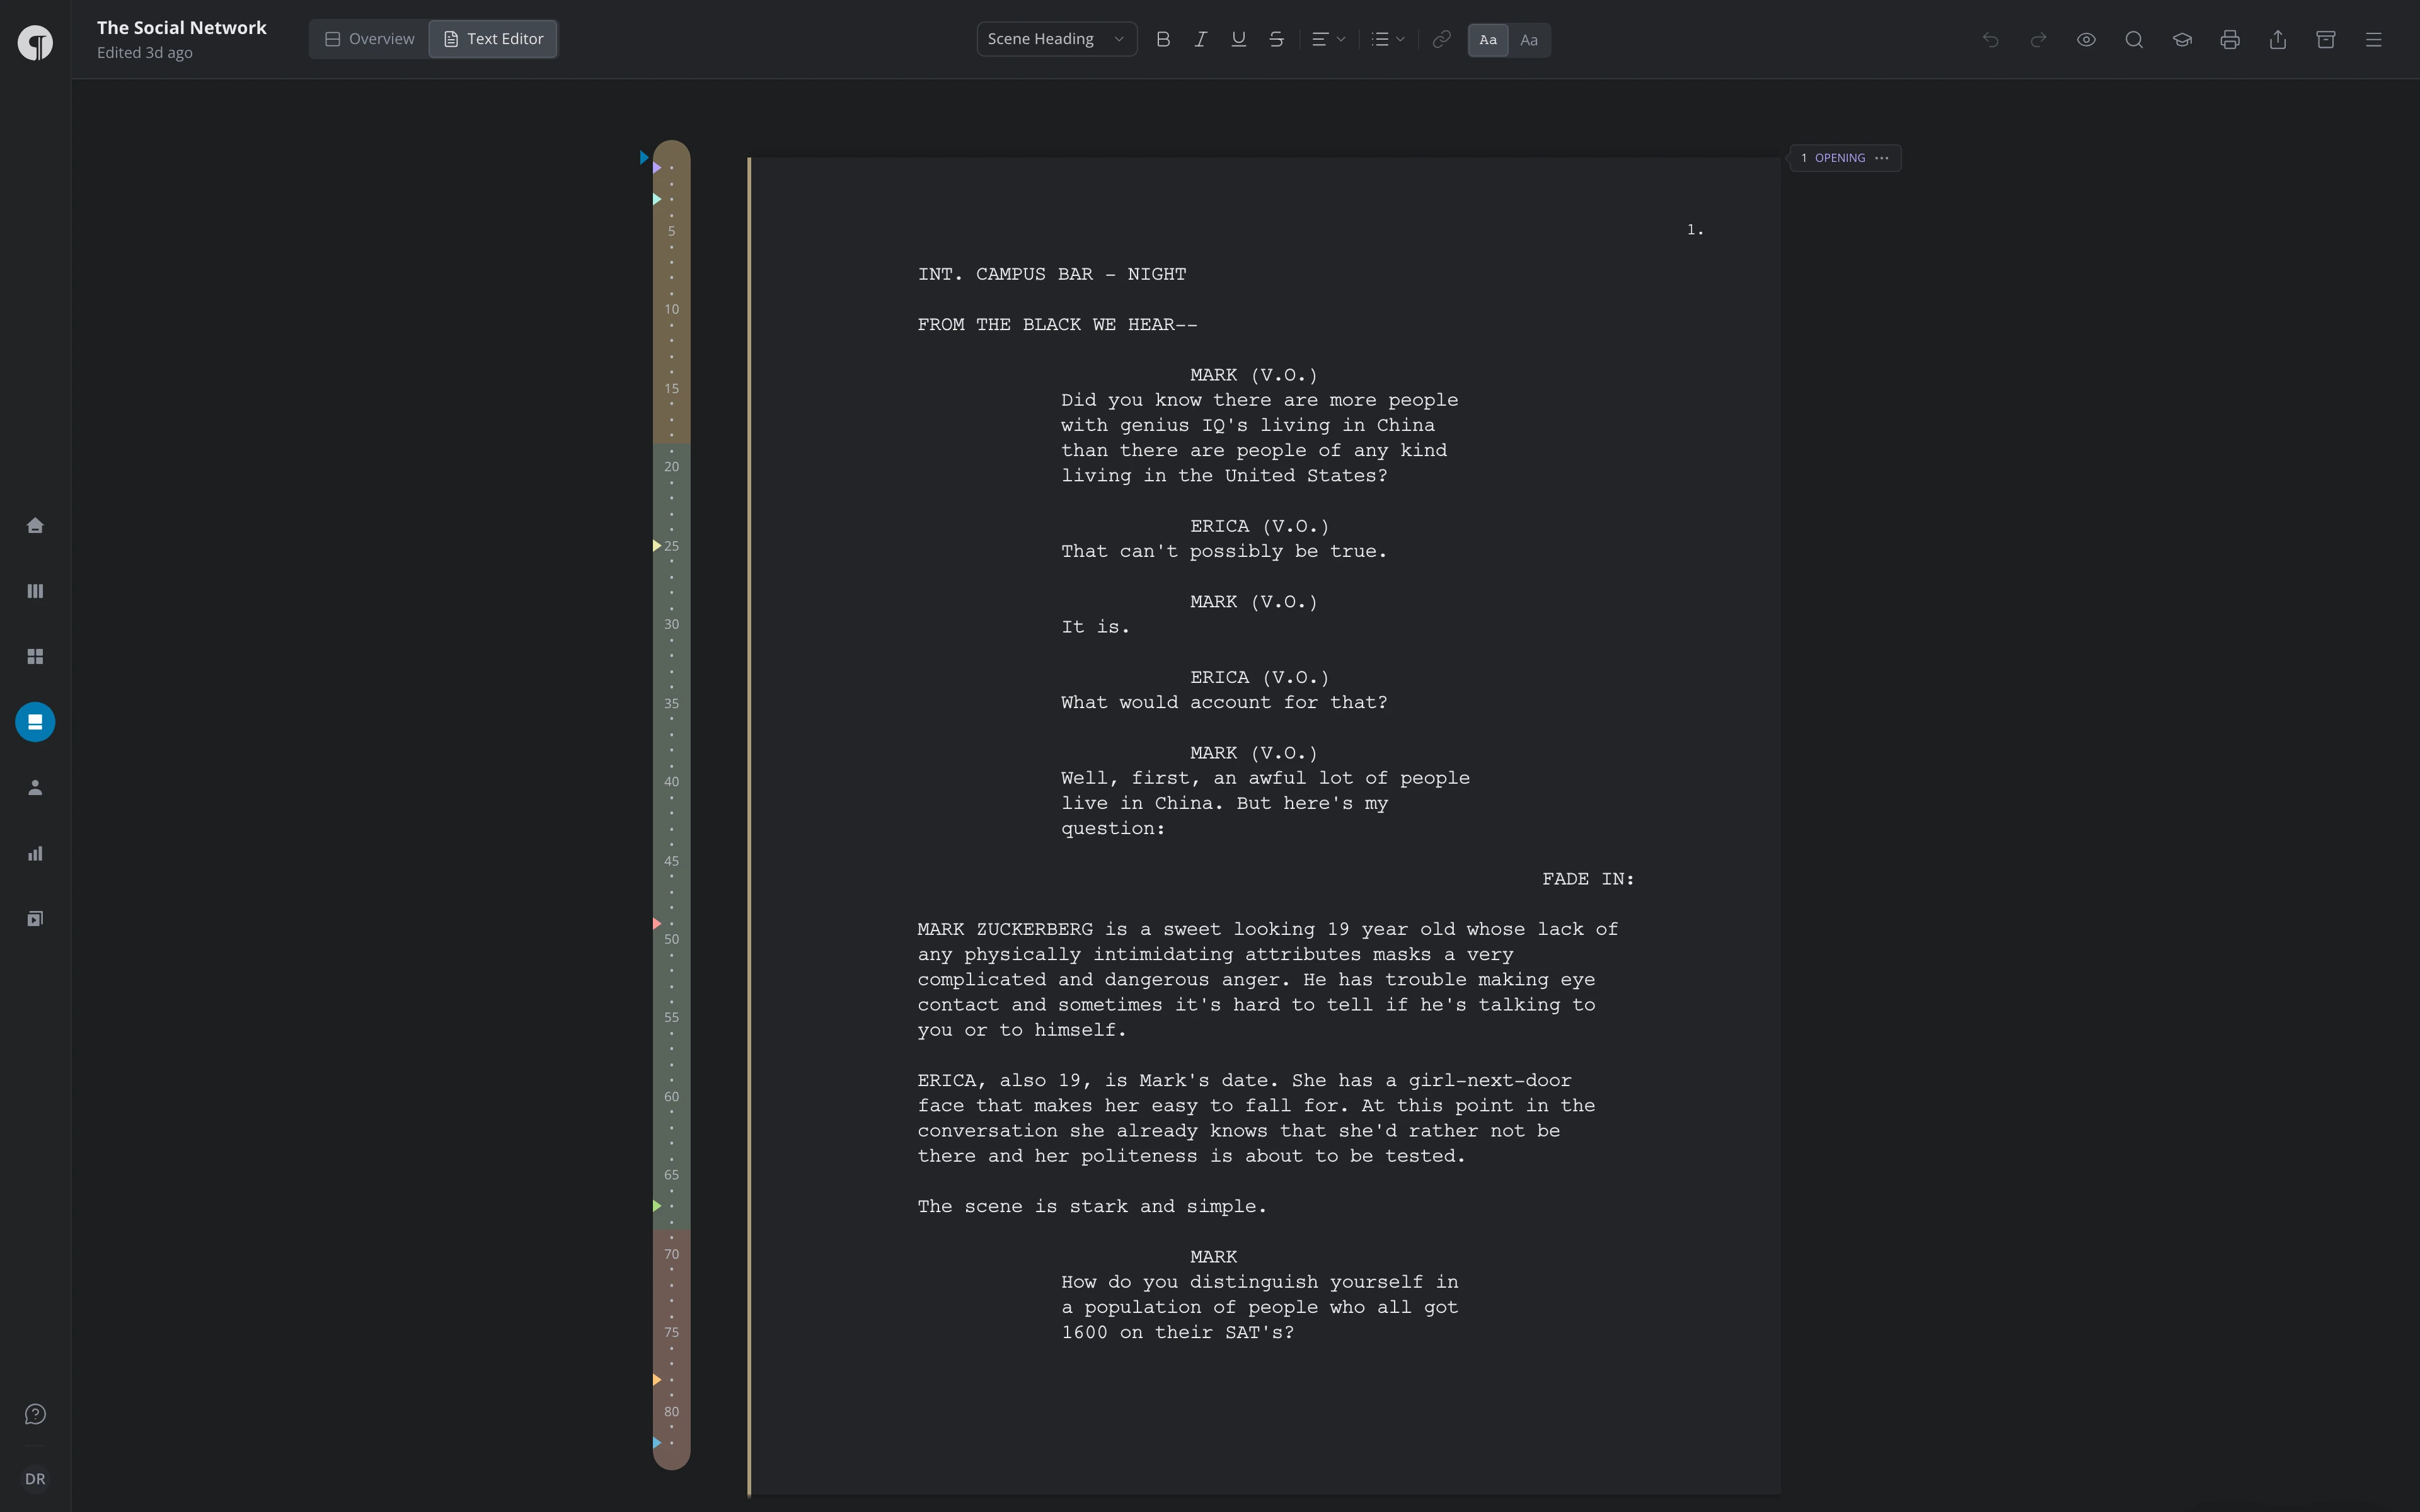Open the grid cards icon in sidebar
2420x1512 pixels.
(x=35, y=656)
